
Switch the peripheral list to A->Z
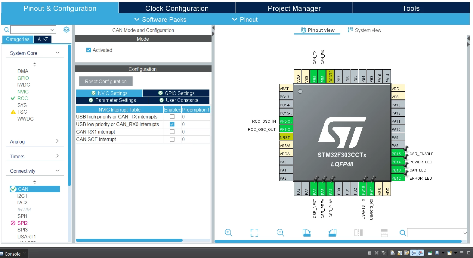tap(43, 39)
